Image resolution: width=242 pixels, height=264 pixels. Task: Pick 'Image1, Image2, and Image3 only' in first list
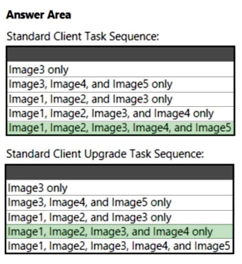pos(120,99)
